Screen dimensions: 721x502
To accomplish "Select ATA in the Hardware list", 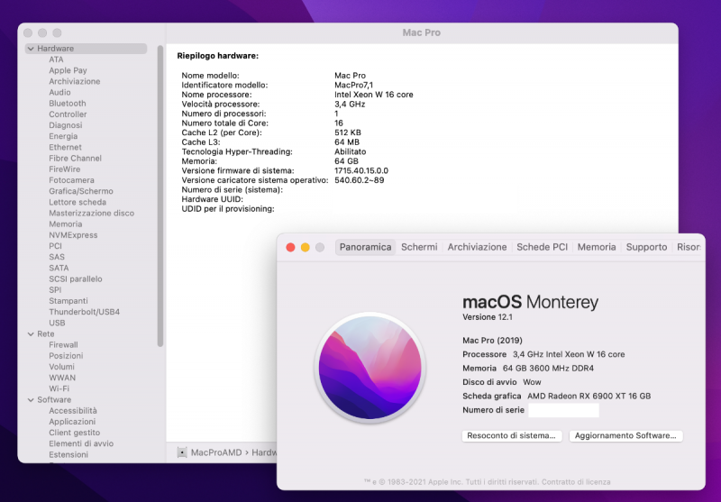I will tap(56, 59).
